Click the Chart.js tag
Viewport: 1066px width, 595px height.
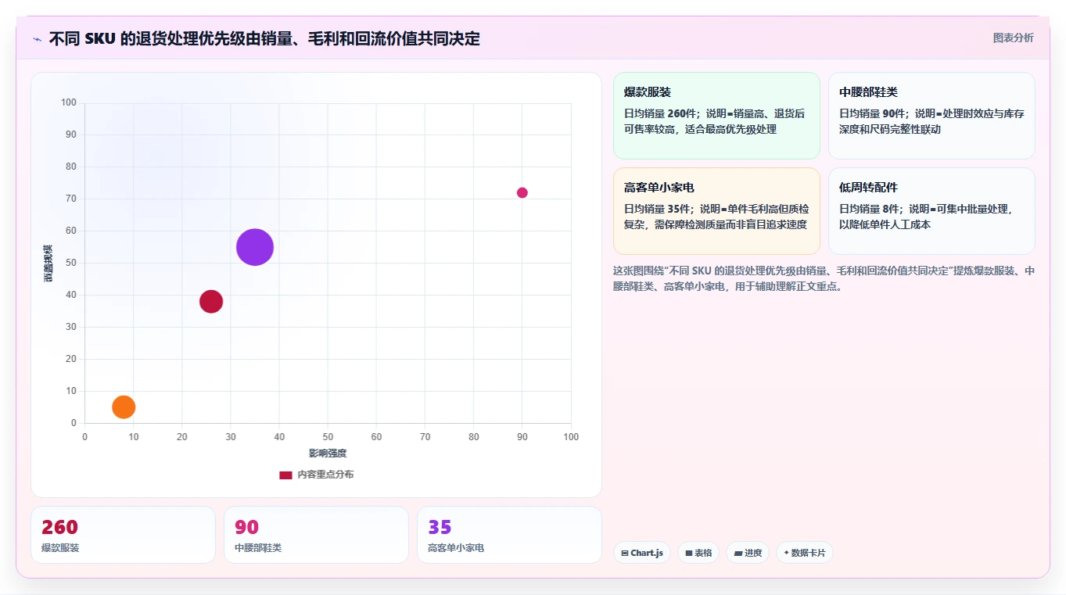642,553
